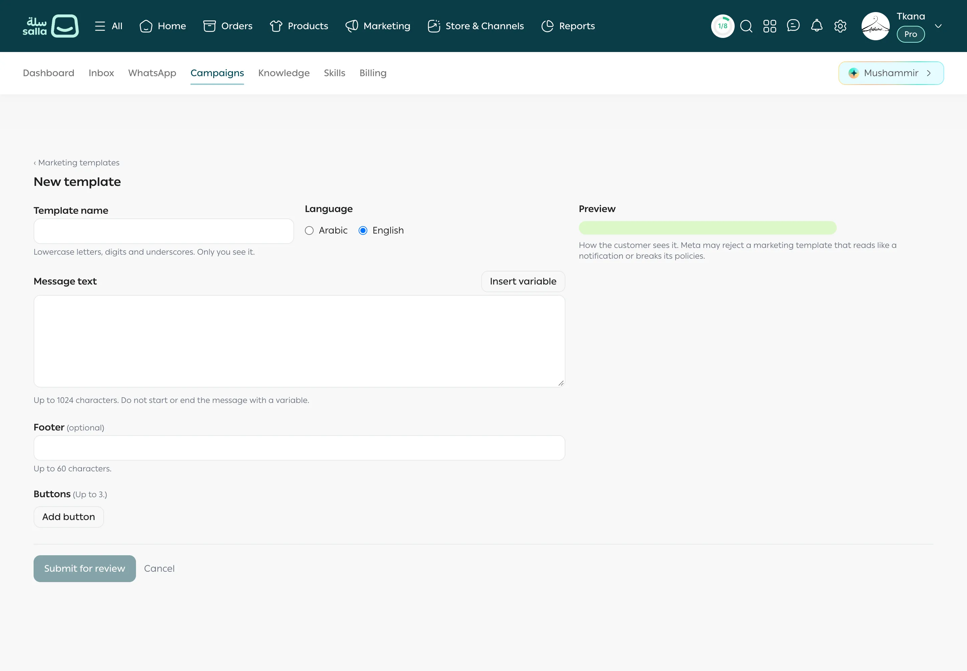Click the Salla logo
Screen dimensions: 967x671
tap(50, 26)
